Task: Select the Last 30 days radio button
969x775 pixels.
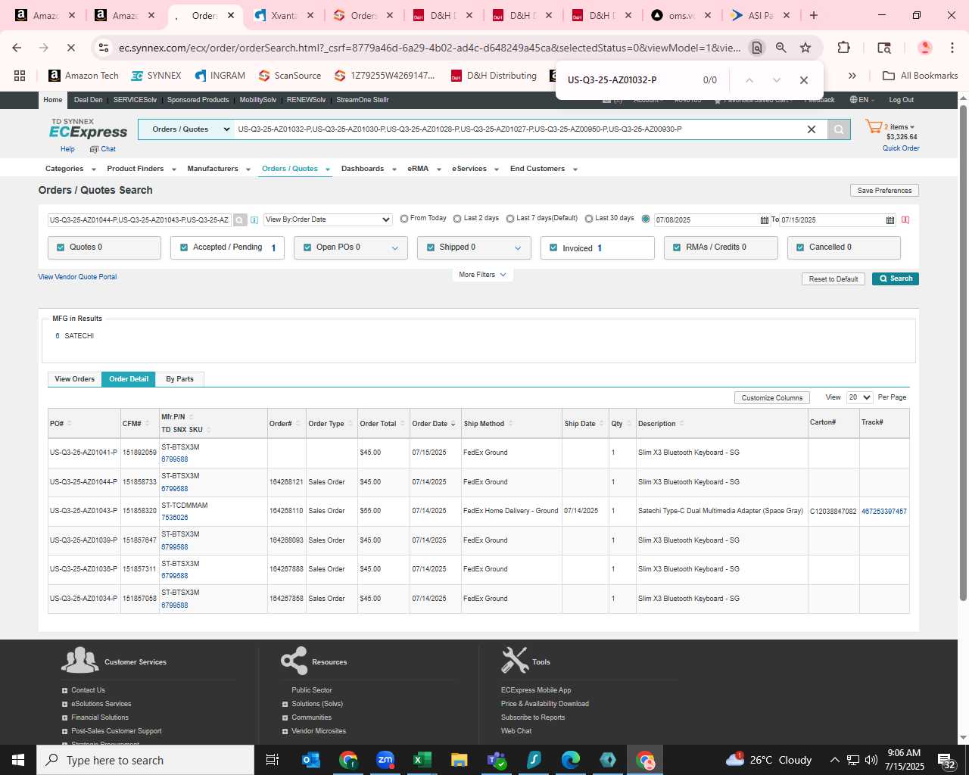Action: (589, 219)
